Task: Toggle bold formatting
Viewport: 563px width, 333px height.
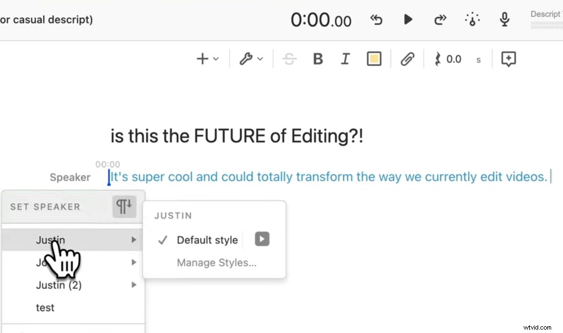Action: [x=318, y=59]
